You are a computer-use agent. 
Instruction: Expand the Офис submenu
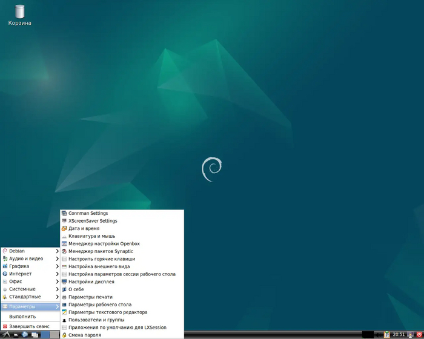(x=30, y=281)
